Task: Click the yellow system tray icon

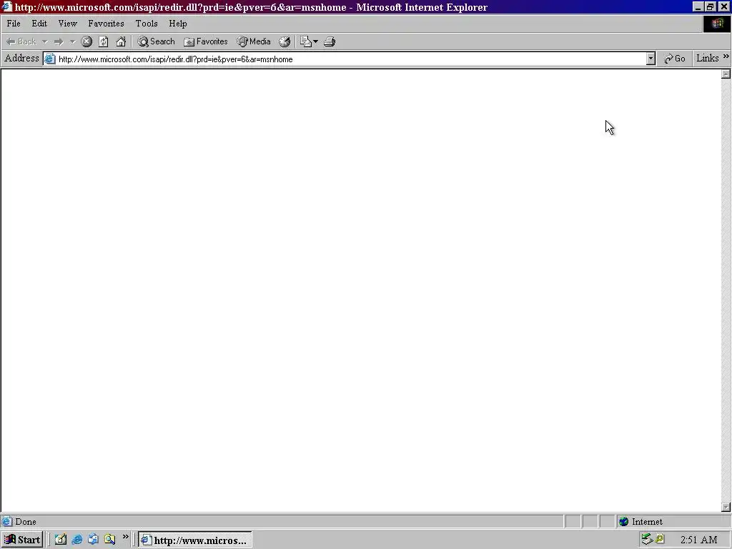Action: (660, 539)
